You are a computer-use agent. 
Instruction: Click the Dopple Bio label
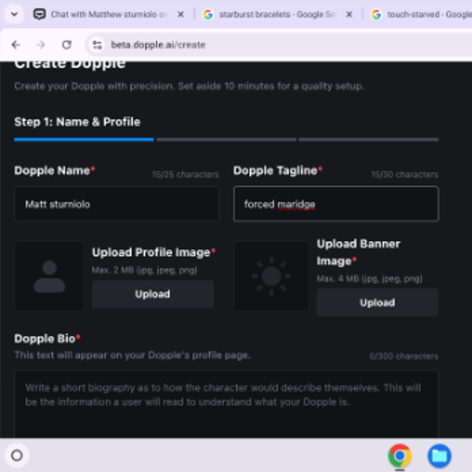47,339
